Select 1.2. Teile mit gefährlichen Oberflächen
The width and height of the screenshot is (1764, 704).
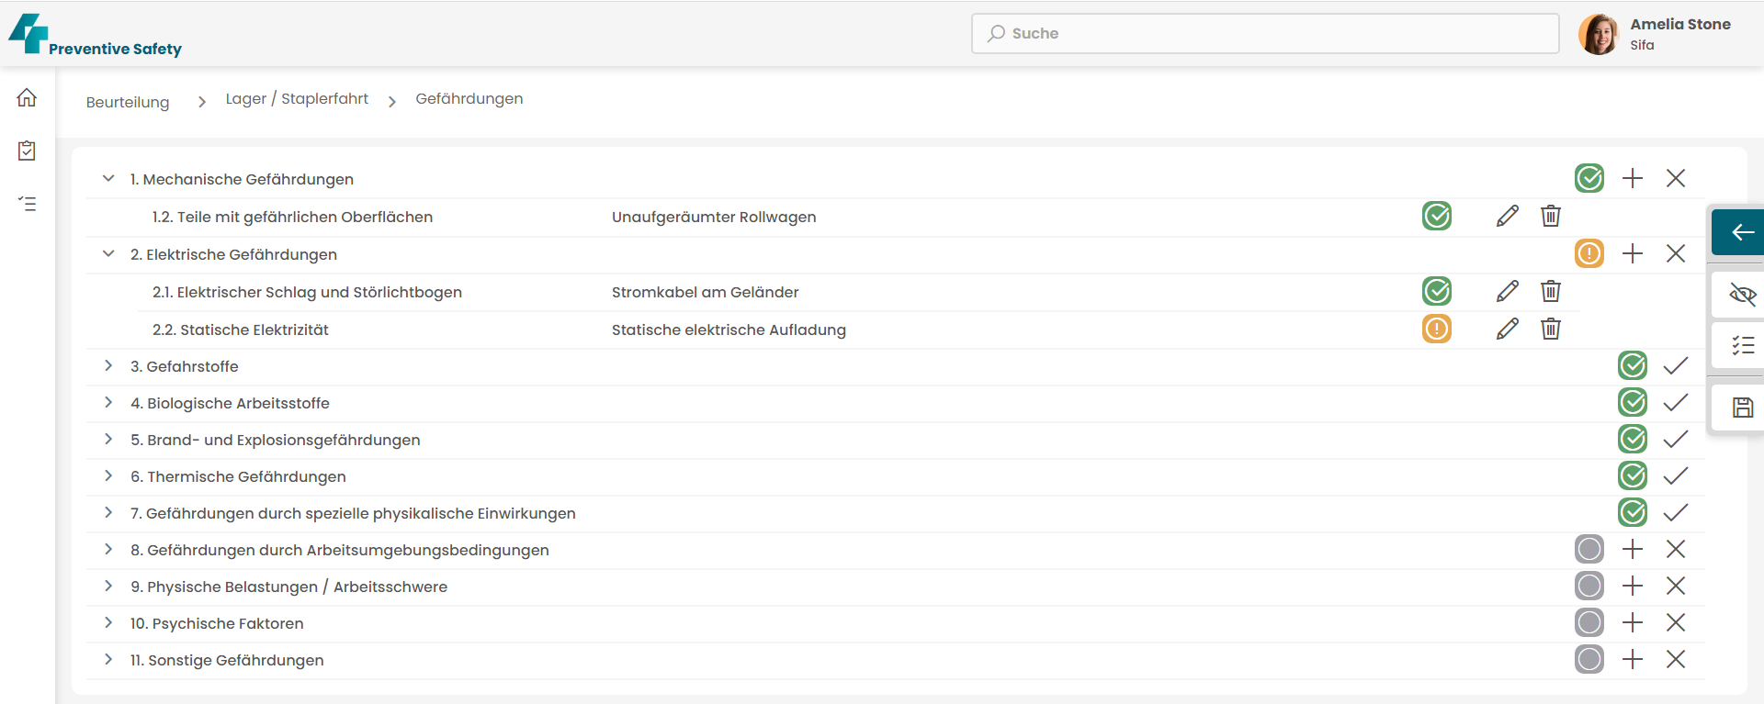pyautogui.click(x=292, y=217)
